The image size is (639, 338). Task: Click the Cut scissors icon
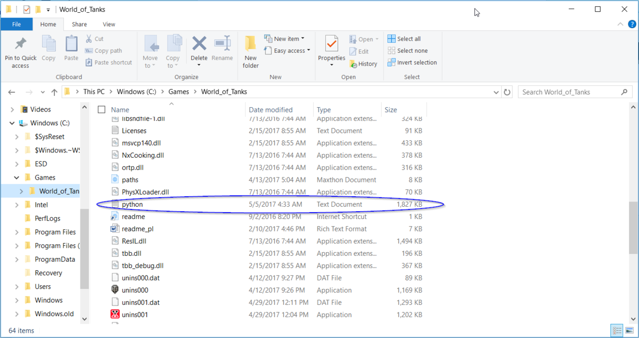coord(89,39)
